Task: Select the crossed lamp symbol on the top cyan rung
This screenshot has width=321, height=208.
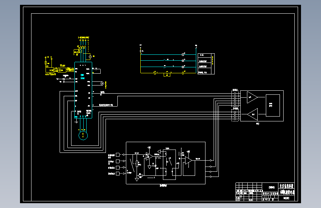Action: pyautogui.click(x=183, y=55)
